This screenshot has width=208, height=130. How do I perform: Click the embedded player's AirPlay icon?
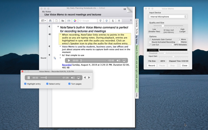(x=124, y=61)
